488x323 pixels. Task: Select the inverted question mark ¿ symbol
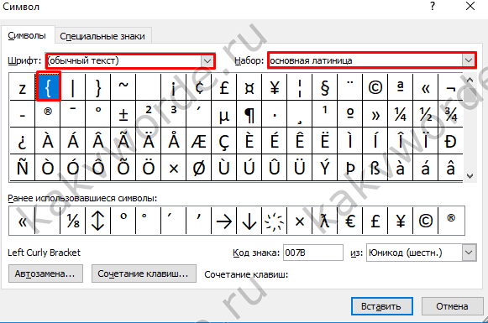tap(23, 140)
